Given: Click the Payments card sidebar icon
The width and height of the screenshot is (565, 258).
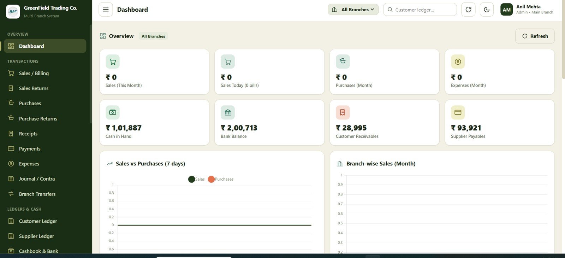Looking at the screenshot, I should tap(11, 148).
